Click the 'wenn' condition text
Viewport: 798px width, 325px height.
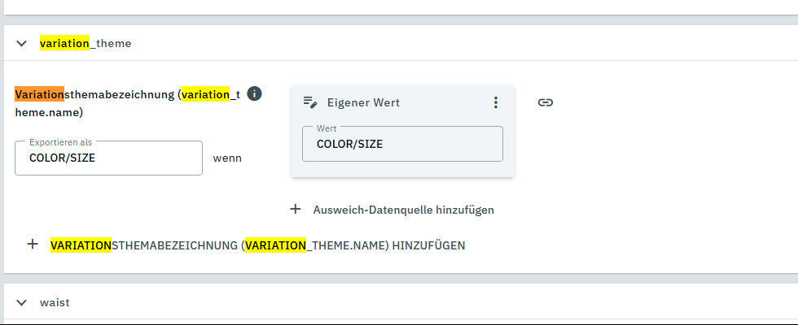click(227, 158)
